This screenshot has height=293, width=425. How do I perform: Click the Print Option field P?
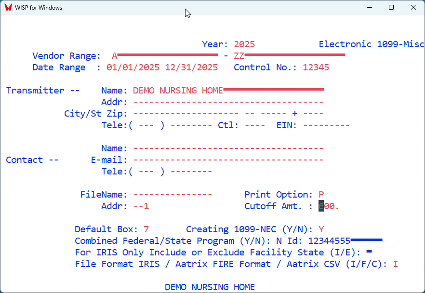pos(321,195)
